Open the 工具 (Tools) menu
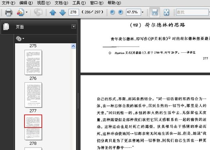 pos(79,3)
